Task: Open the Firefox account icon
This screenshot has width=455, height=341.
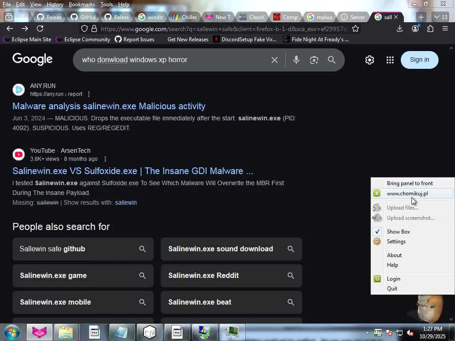Action: (x=415, y=28)
